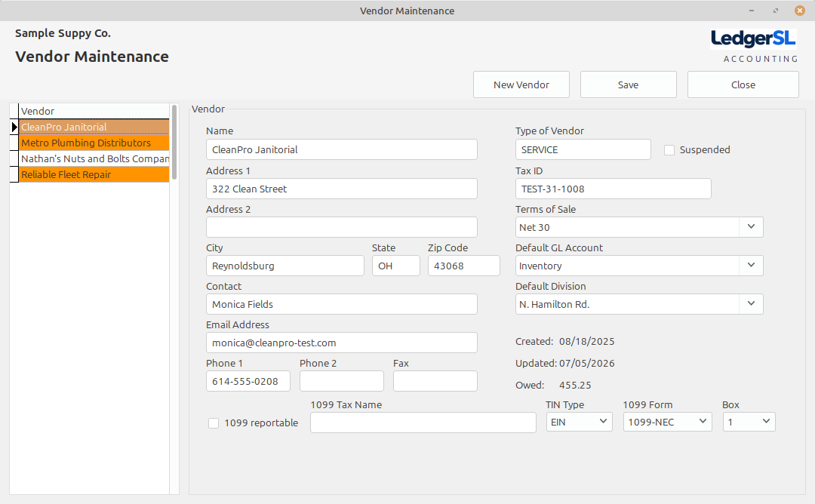Click the 1099 Tax Name field
Screen dimensions: 815x504
point(423,423)
